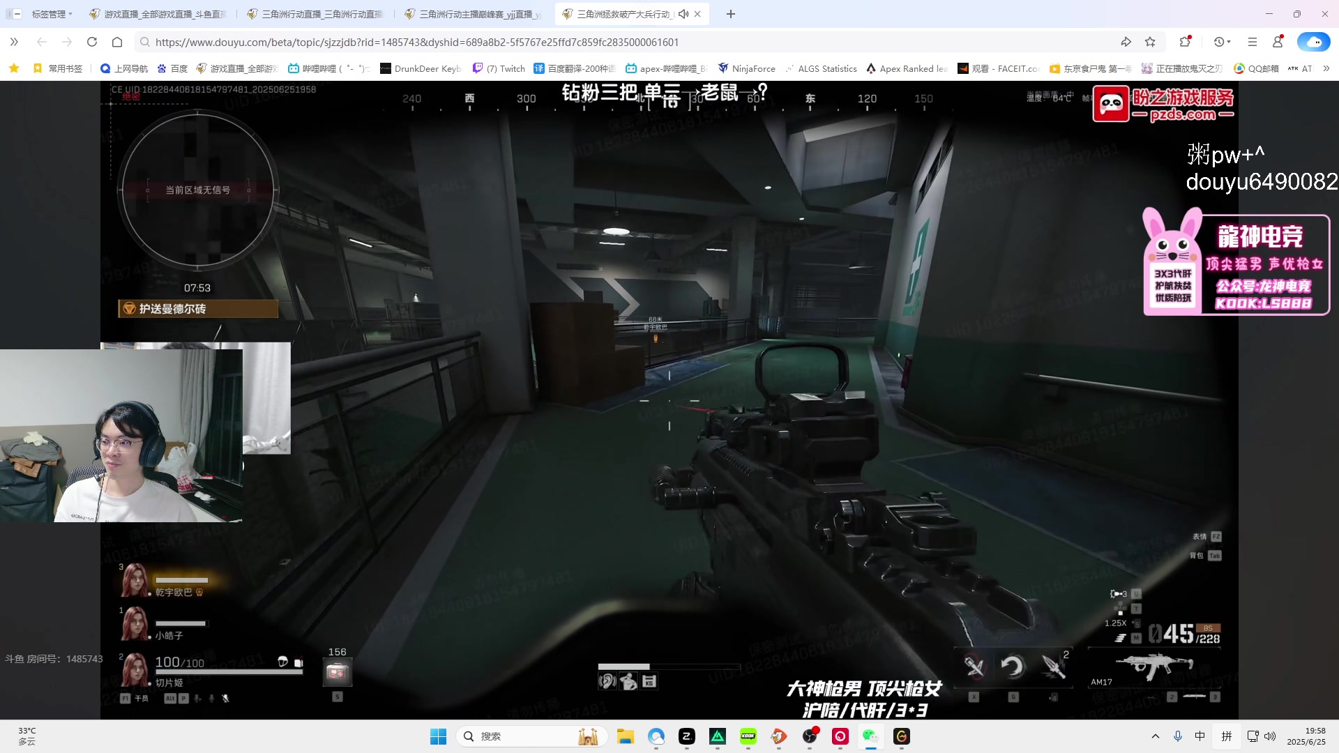The width and height of the screenshot is (1339, 753).
Task: Reload the current page
Action: [92, 42]
